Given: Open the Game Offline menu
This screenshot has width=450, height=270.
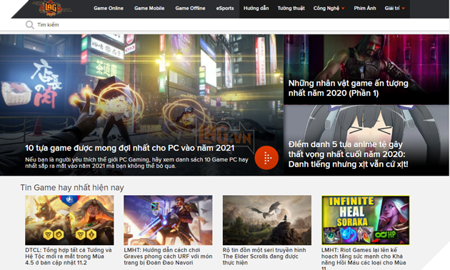Looking at the screenshot, I should (x=190, y=9).
